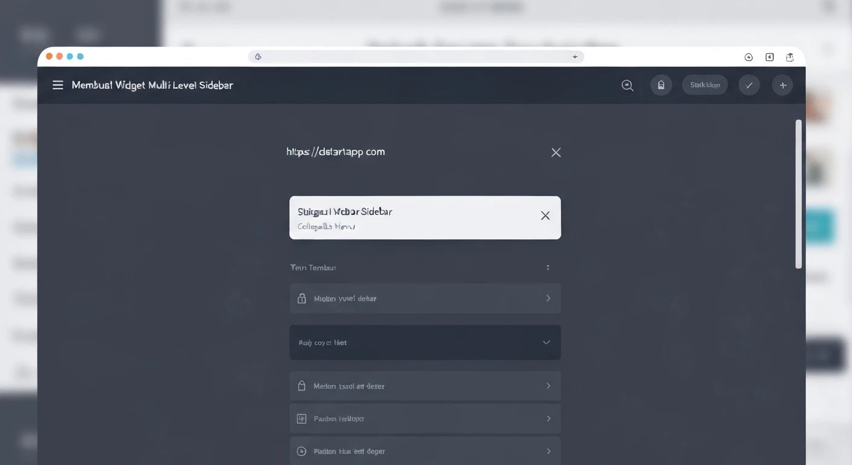Viewport: 852px width, 465px height.
Task: Click the square sidebar icon in browser toolbar
Action: (x=770, y=57)
